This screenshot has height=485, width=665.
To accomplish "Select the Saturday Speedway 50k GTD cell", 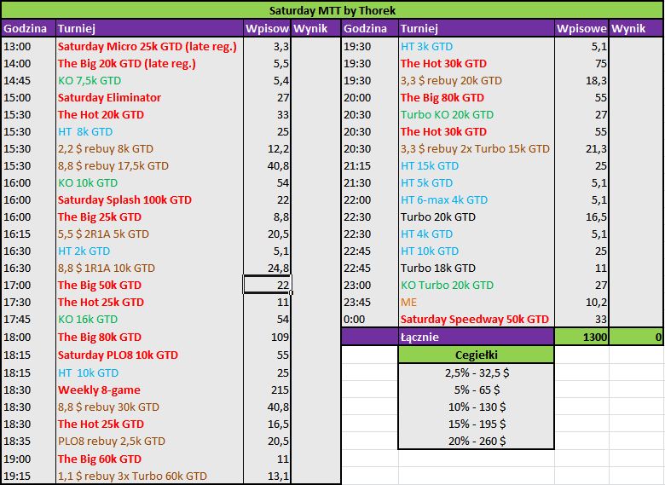I will [477, 319].
